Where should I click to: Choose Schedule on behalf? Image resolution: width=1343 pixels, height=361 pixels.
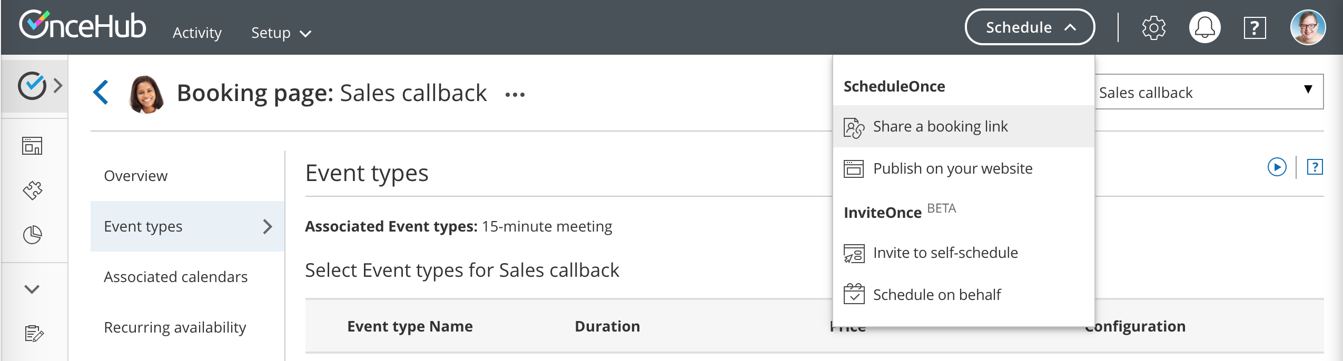(936, 295)
